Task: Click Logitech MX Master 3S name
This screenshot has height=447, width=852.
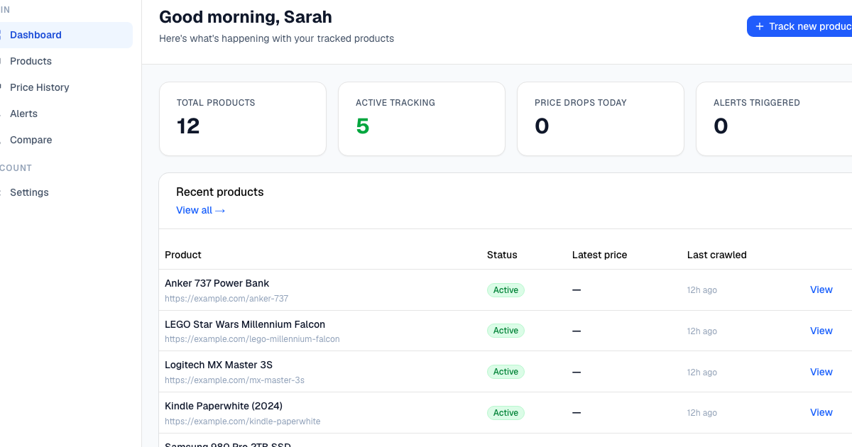Action: click(219, 365)
